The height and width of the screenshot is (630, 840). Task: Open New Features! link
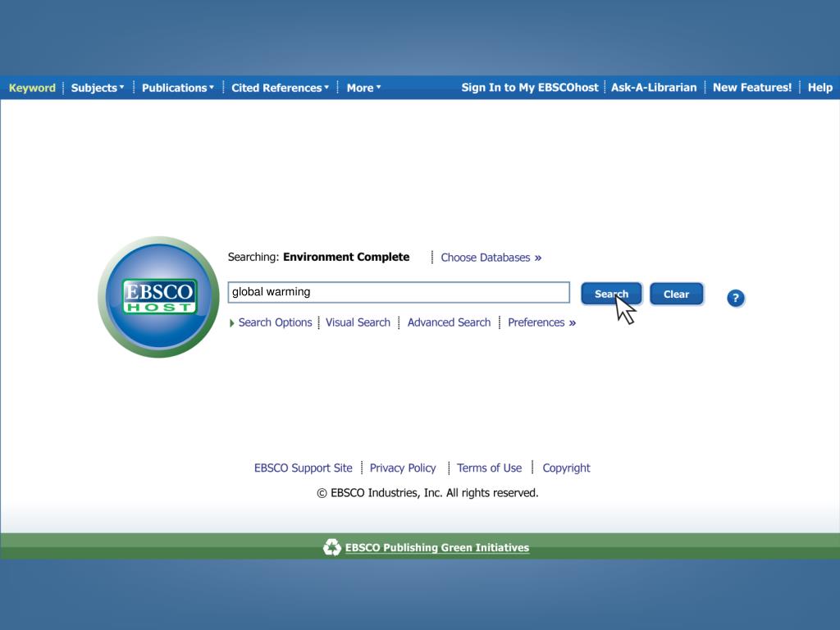(752, 87)
